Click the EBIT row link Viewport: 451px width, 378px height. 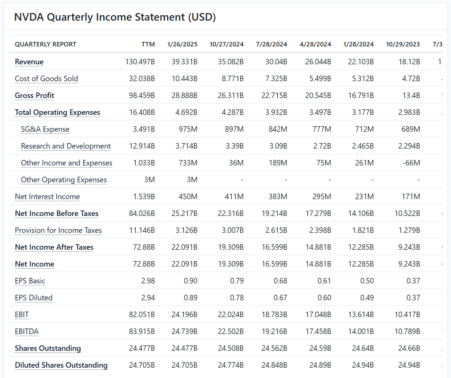click(x=22, y=315)
